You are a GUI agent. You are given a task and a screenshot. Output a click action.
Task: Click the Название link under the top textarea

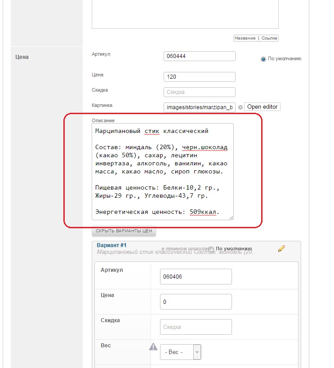pos(245,38)
